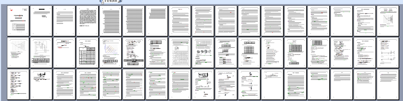Click the right indent marker on ruler
This screenshot has width=403, height=101.
119,2
